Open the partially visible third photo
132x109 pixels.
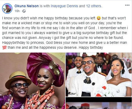pos(99,103)
